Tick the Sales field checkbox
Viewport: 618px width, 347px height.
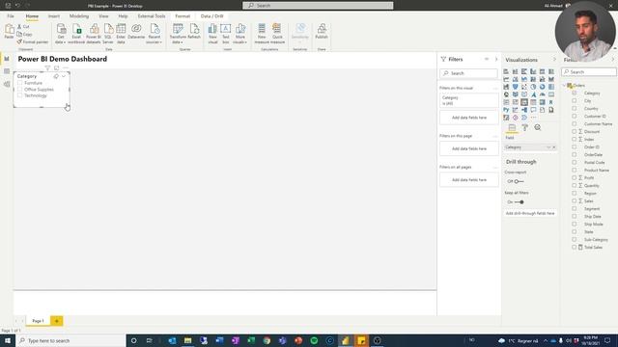click(x=575, y=201)
